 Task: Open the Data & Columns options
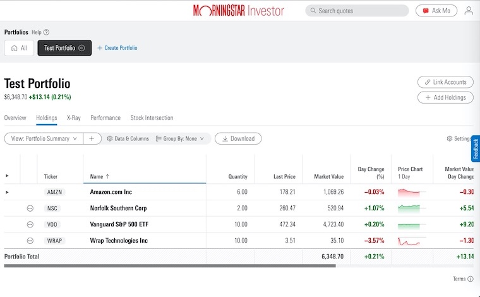click(x=128, y=138)
